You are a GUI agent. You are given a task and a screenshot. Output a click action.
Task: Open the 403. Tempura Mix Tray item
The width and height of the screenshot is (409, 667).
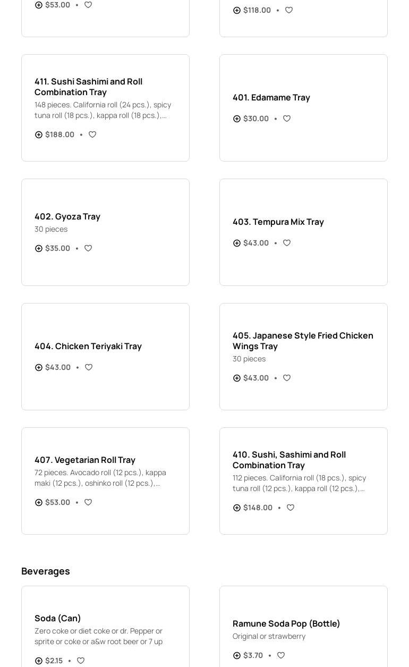(278, 222)
